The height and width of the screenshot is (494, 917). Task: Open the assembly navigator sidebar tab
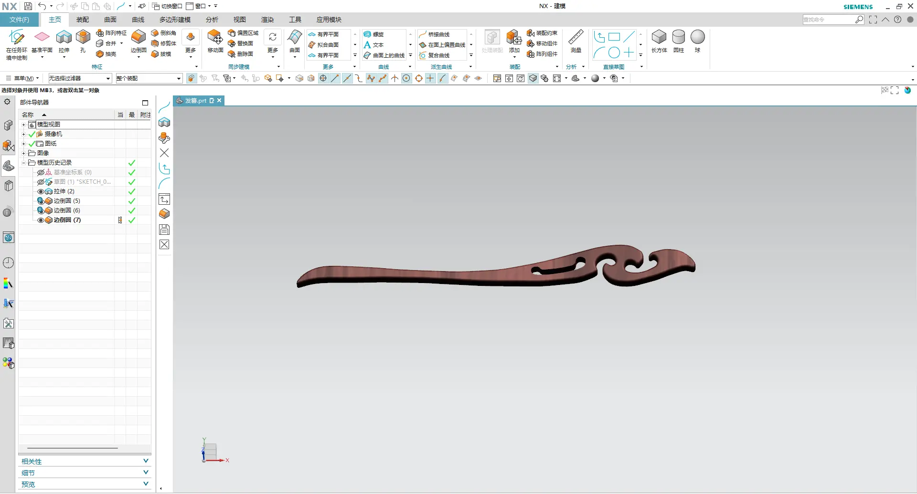tap(8, 125)
